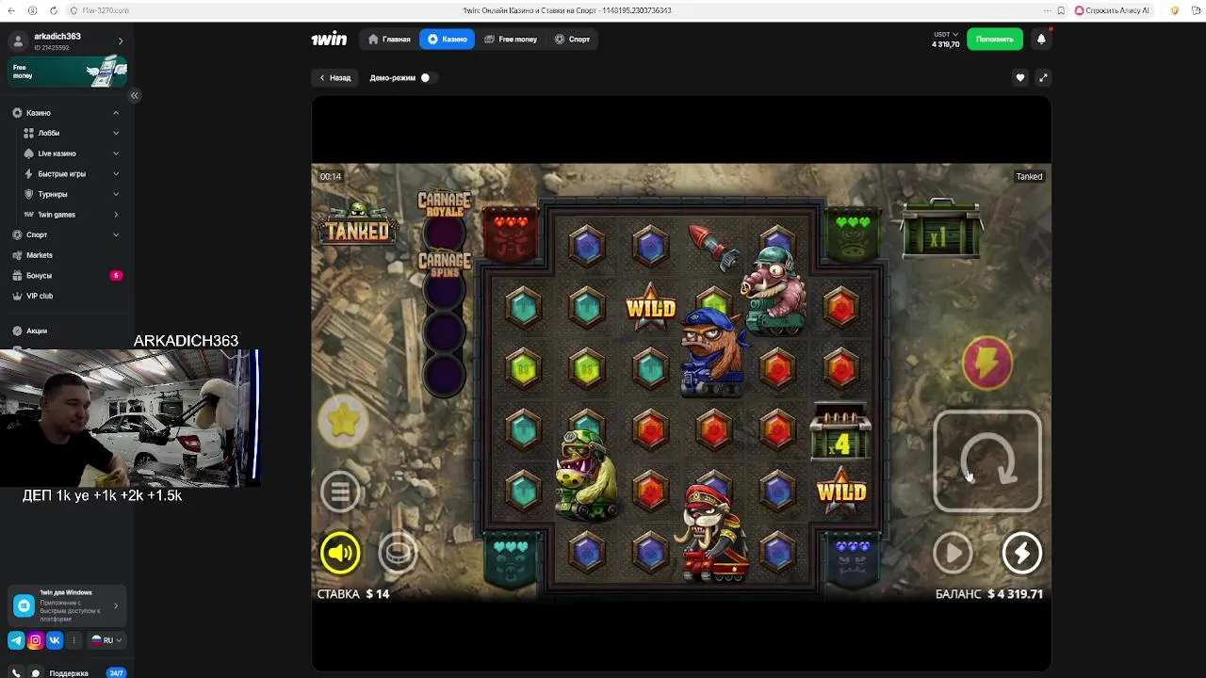This screenshot has width=1206, height=678.
Task: Click the browser refresh icon
Action: point(53,10)
